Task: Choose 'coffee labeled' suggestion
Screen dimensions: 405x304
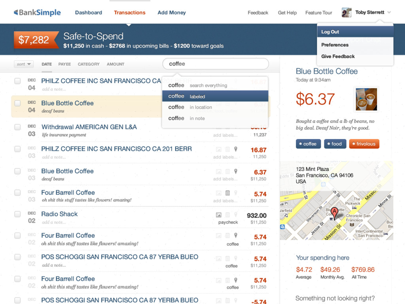Action: point(215,96)
